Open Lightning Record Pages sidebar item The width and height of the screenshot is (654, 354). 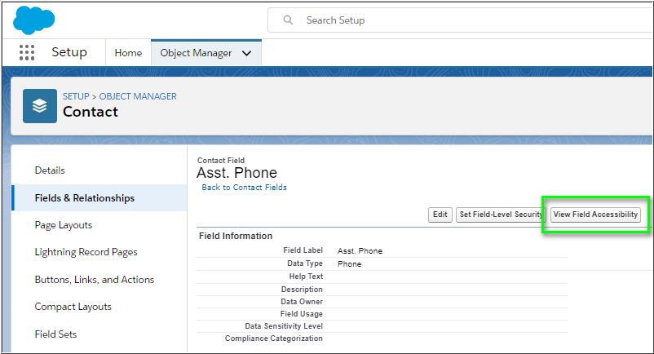[86, 252]
